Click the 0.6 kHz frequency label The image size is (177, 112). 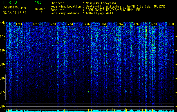pos(2,106)
